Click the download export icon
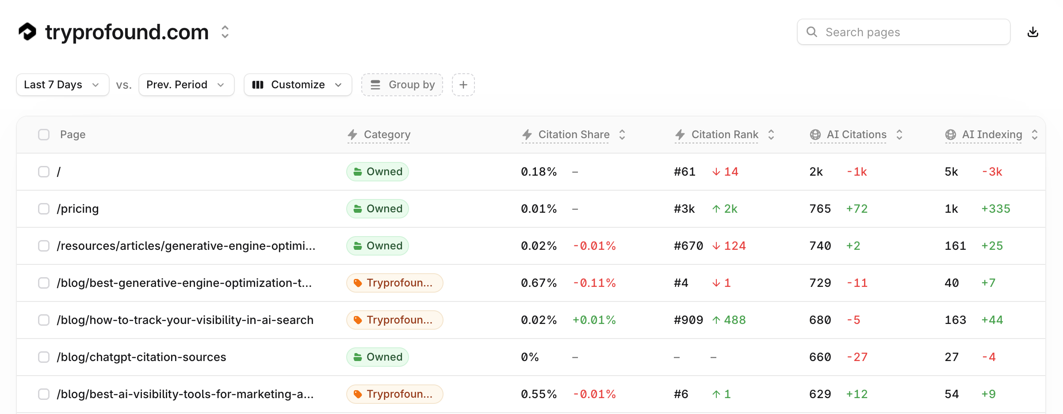 (x=1033, y=32)
